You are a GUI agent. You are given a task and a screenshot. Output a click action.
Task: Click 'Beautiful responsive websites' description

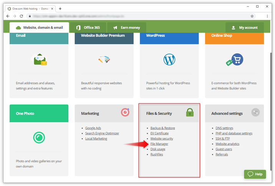pyautogui.click(x=101, y=86)
